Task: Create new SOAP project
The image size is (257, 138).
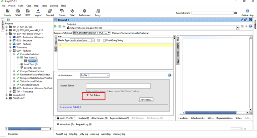Action: tap(18, 13)
